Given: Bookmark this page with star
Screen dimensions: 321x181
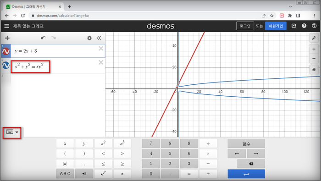Looking at the screenshot, I should pos(271,16).
